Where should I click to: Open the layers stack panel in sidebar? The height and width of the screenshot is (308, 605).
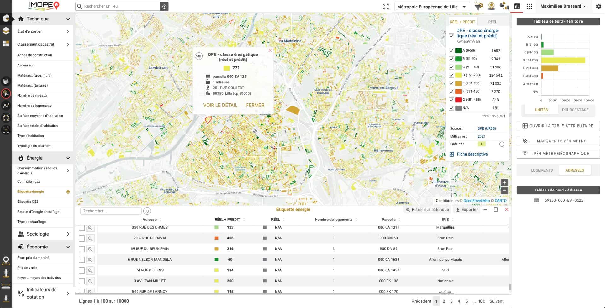(6, 31)
